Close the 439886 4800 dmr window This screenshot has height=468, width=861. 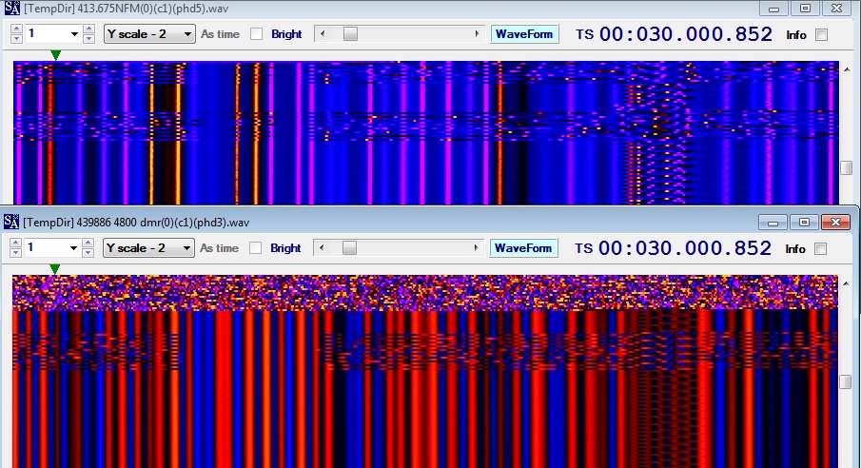(835, 222)
